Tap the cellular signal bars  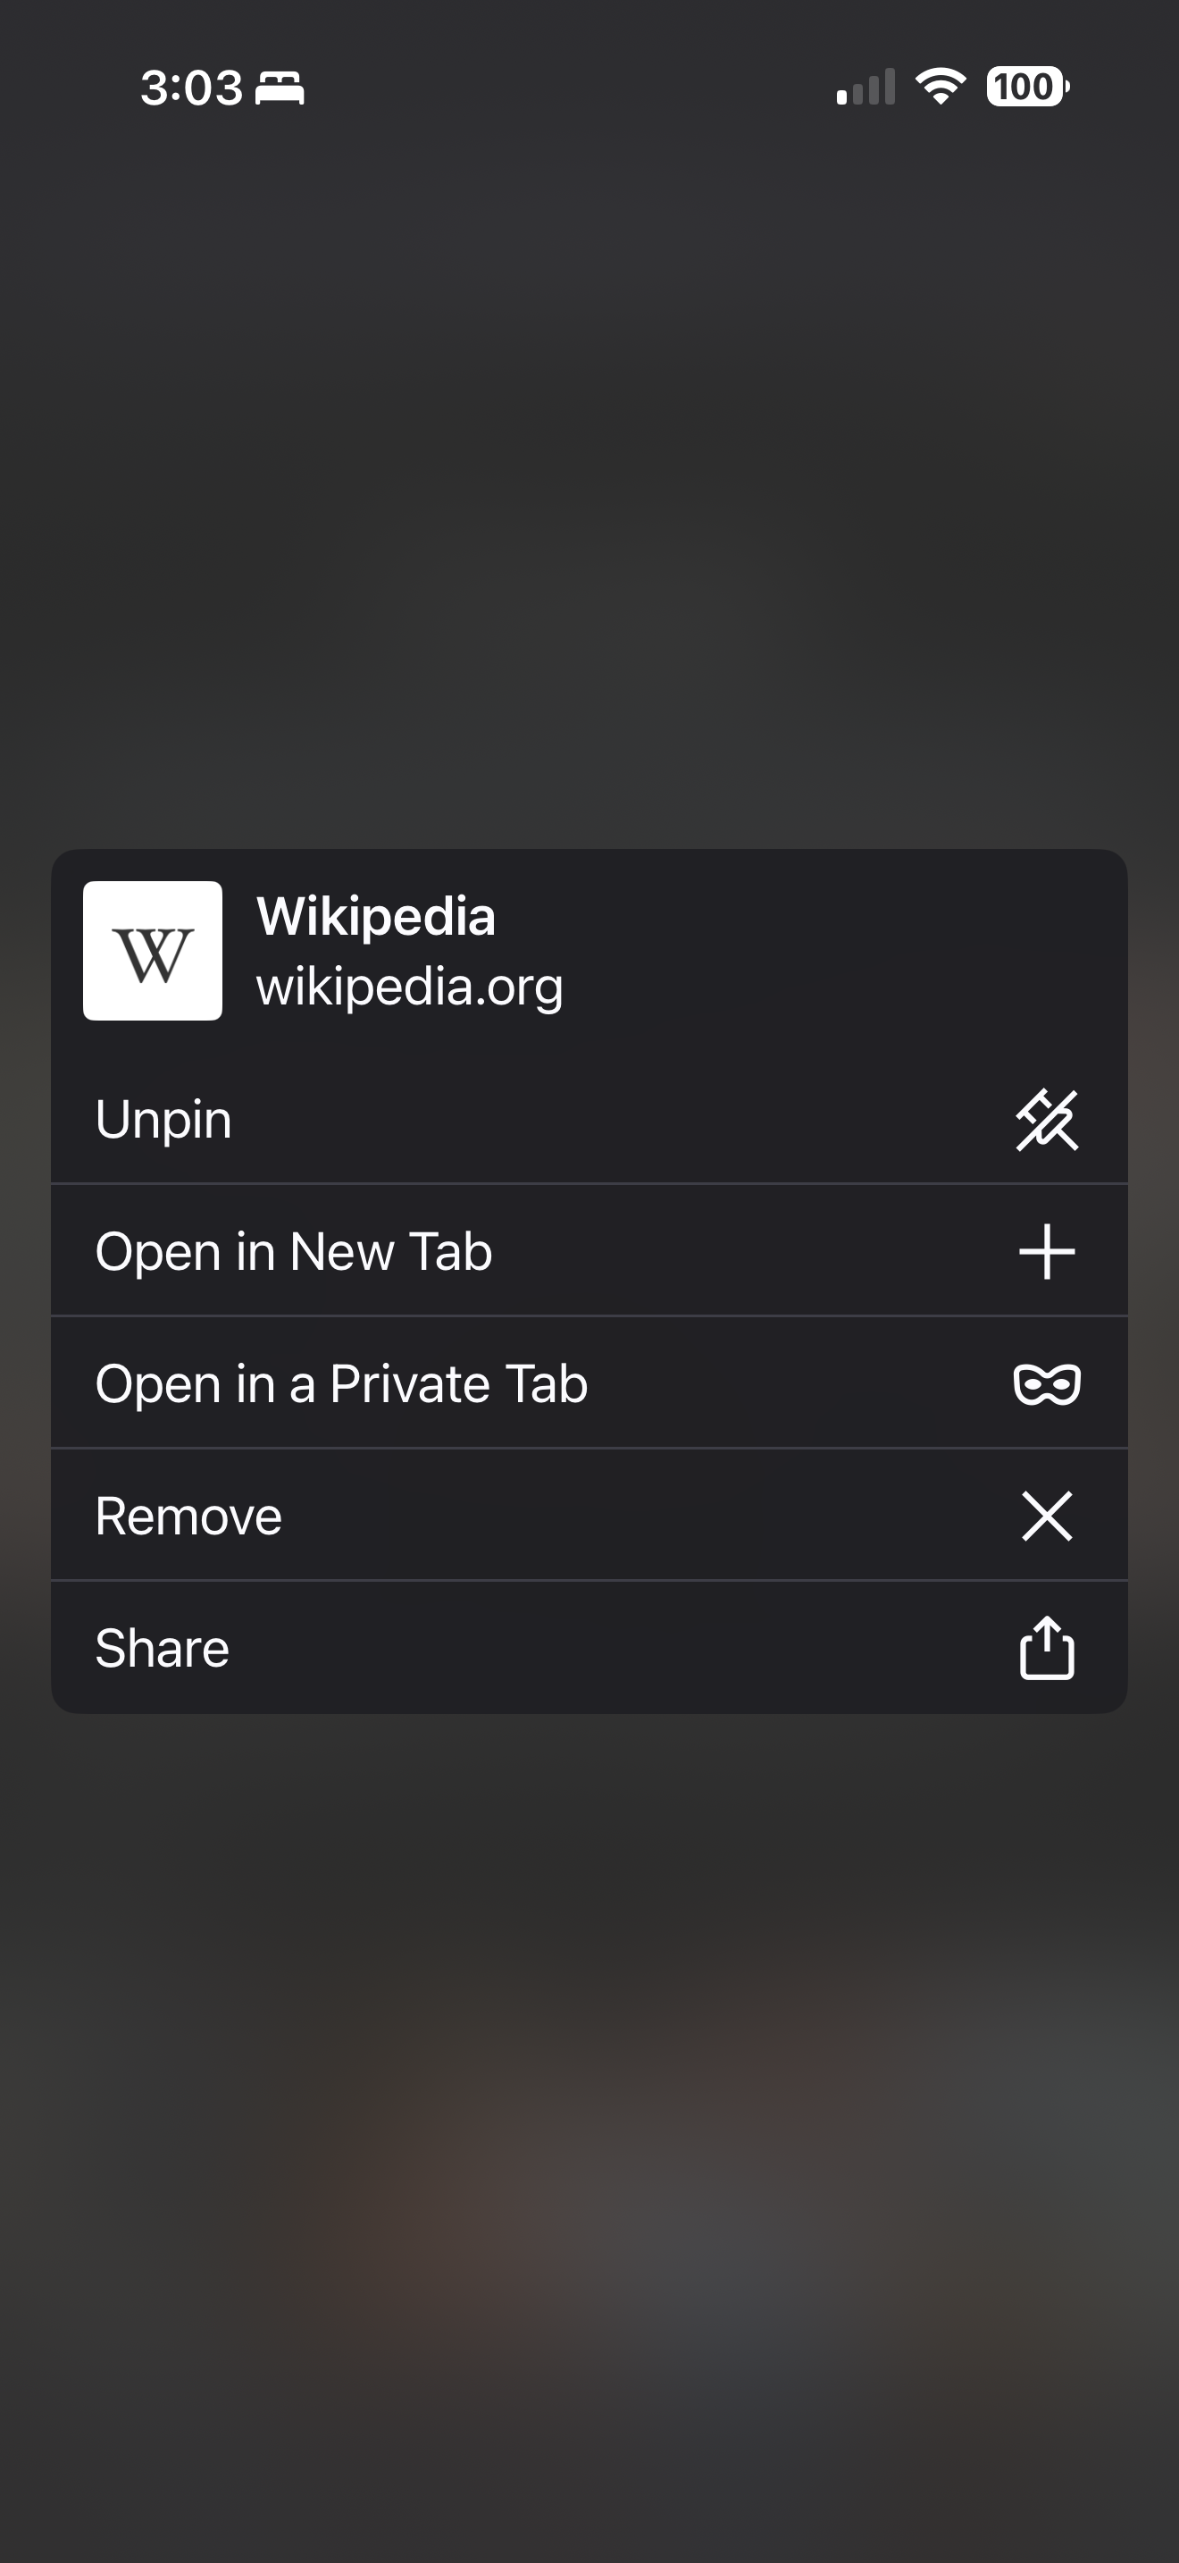(865, 88)
